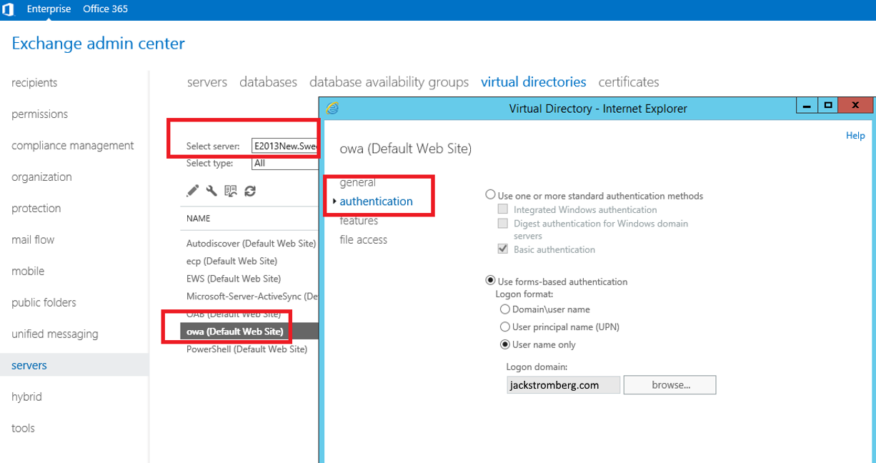
Task: Select ecp (Default Web Site) row
Action: tap(232, 261)
